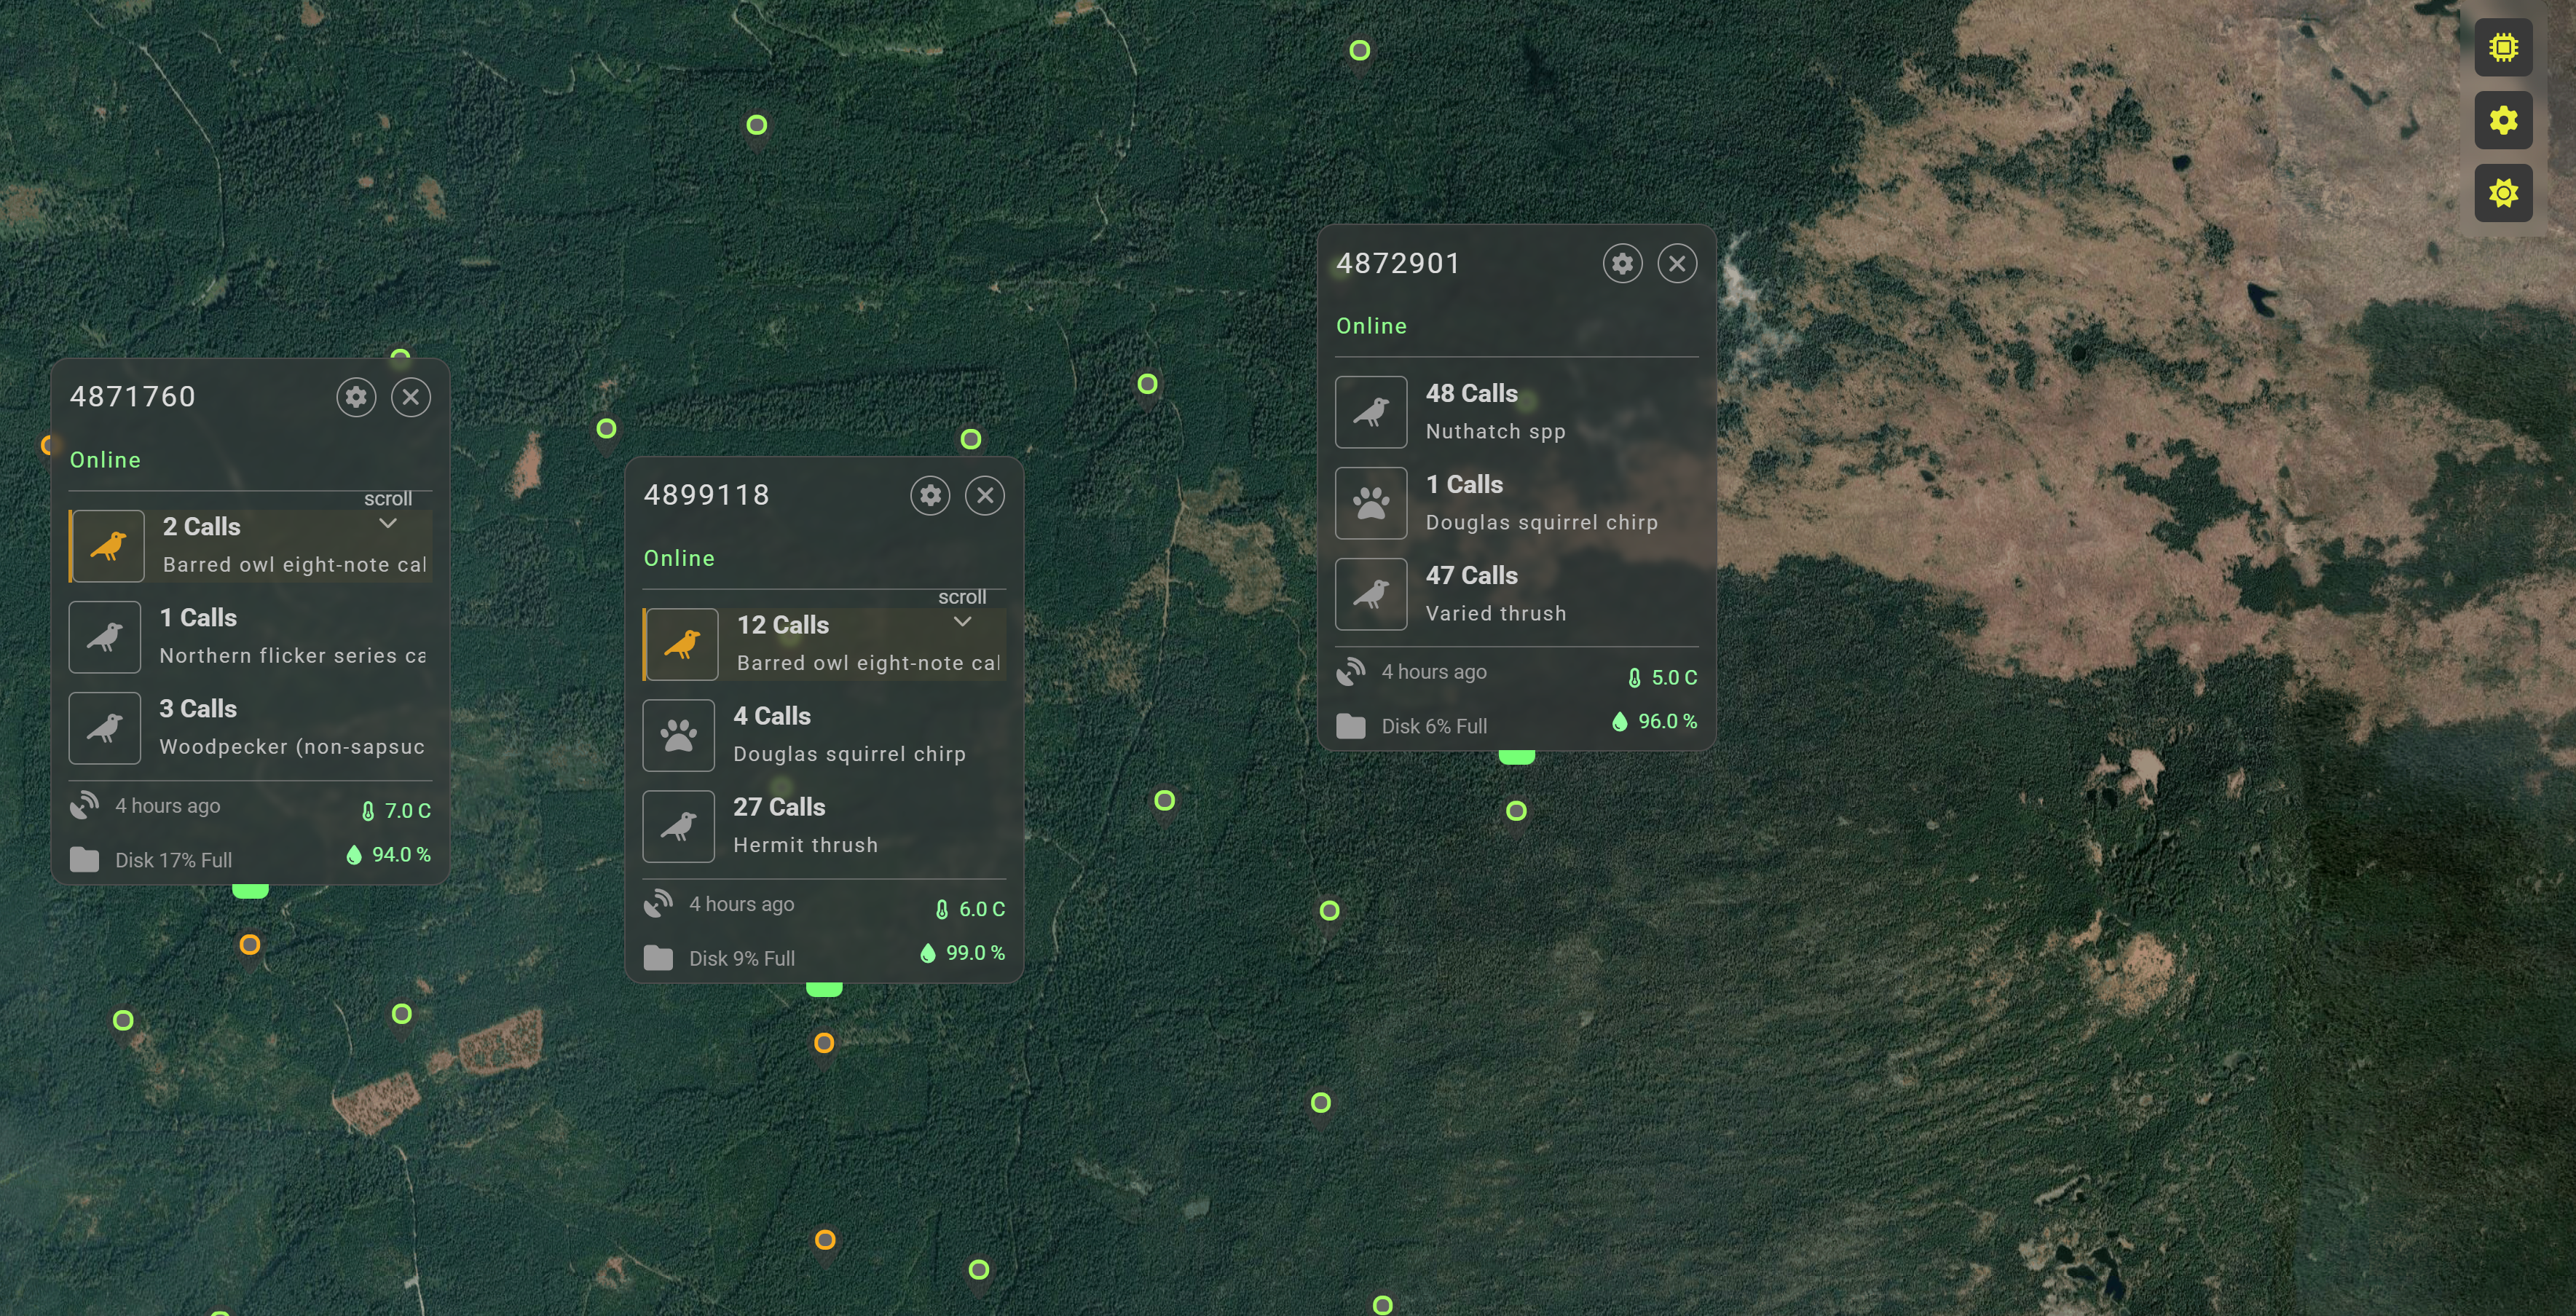Open settings gear on device 4872901 card

[1622, 263]
